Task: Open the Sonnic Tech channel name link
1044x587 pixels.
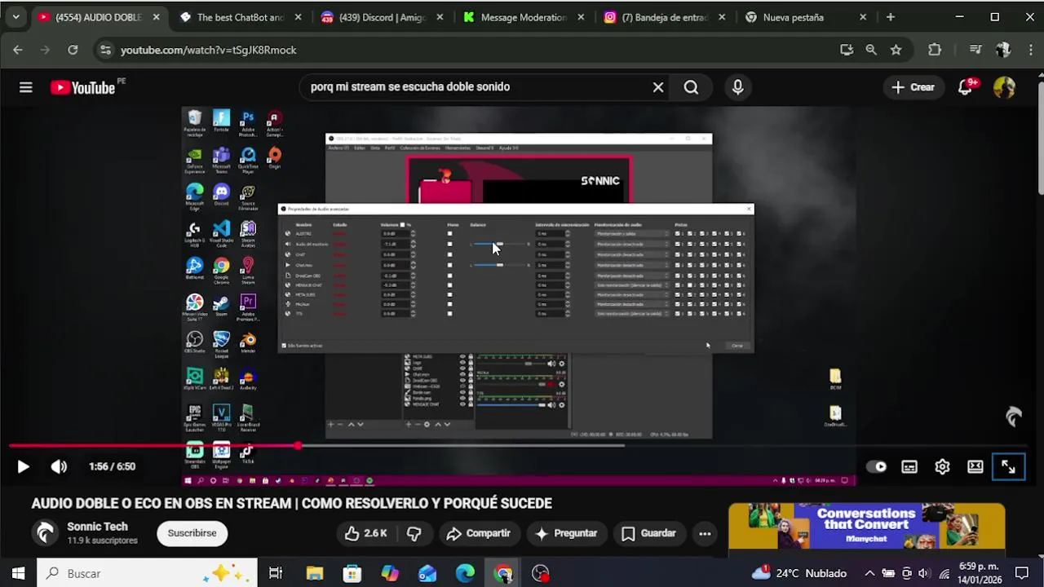Action: point(97,527)
